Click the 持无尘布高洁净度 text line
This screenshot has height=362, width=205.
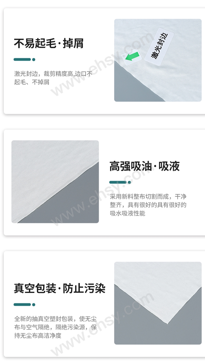[38, 335]
